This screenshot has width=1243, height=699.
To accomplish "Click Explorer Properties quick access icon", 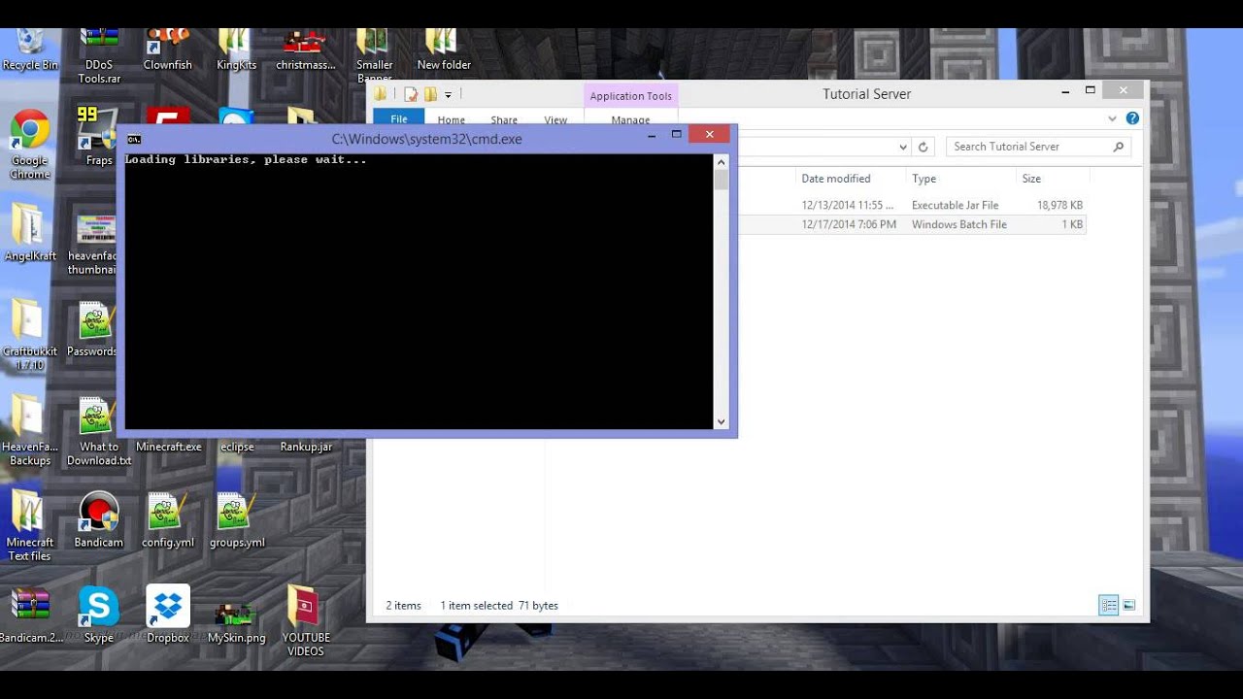I will 411,94.
